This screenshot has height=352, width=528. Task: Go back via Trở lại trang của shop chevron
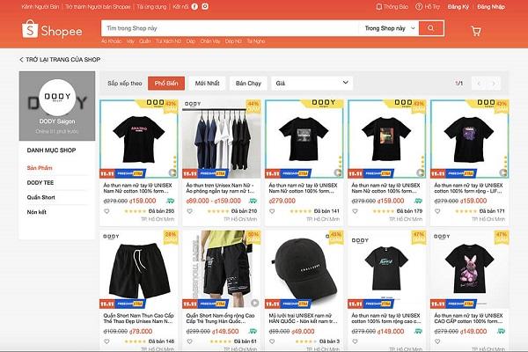[21, 60]
